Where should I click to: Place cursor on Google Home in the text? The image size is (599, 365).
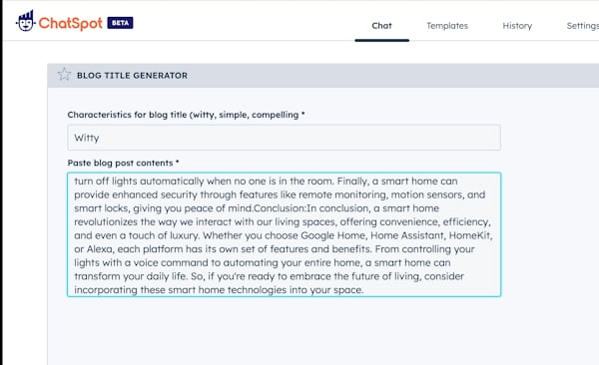point(333,235)
